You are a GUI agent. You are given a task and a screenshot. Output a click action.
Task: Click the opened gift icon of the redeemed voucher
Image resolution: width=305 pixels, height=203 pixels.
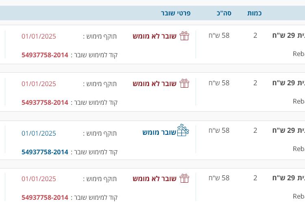(x=183, y=130)
